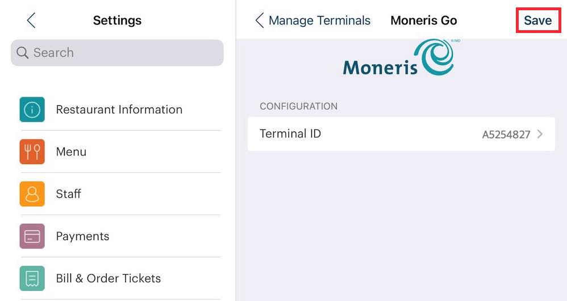Tap the chevron beside Manage Terminals

coord(259,20)
